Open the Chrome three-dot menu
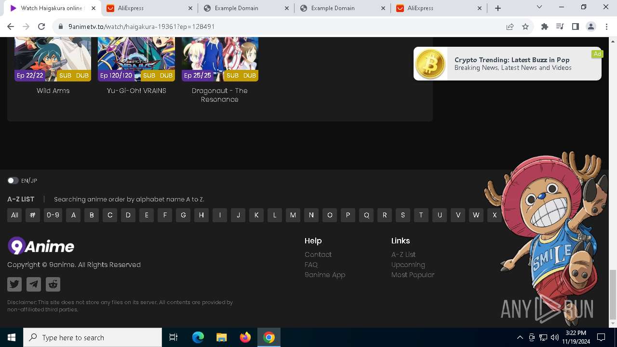 pos(606,27)
